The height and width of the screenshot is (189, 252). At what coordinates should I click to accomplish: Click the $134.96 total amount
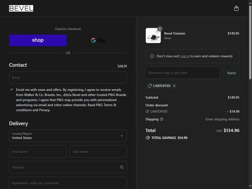(x=231, y=130)
